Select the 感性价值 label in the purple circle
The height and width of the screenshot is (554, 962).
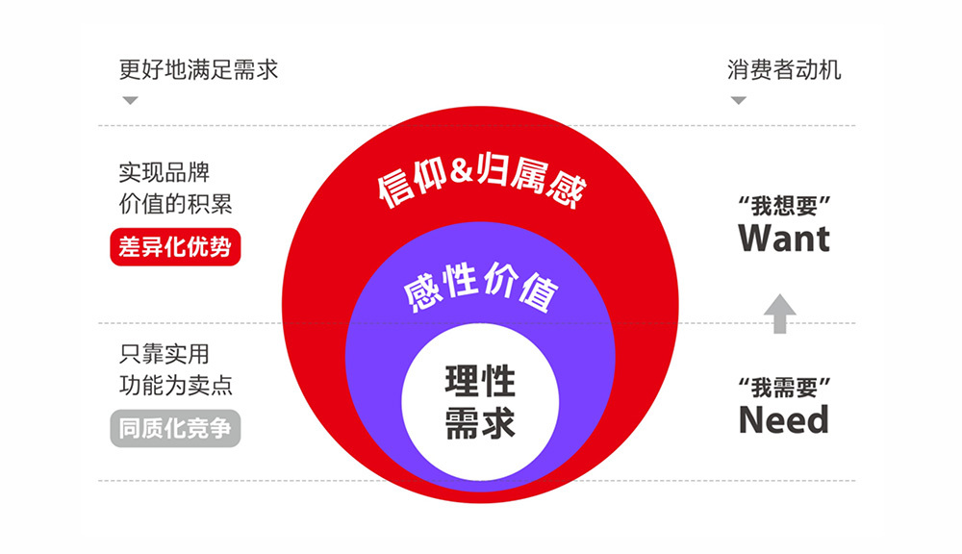pos(480,288)
